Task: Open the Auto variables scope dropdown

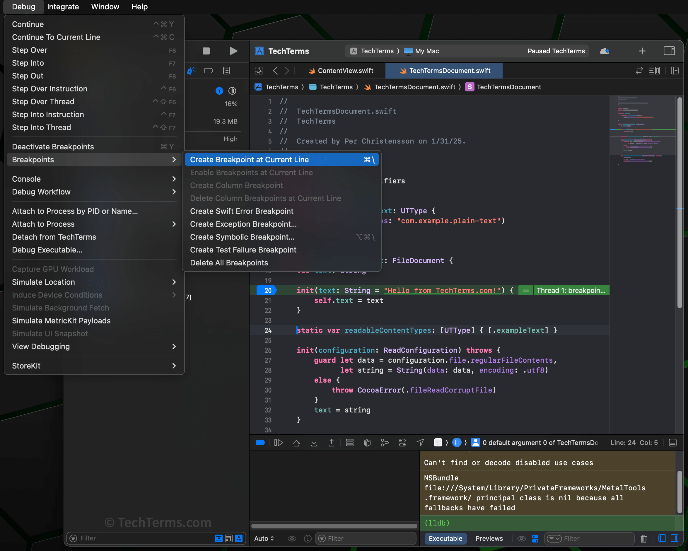Action: point(264,538)
